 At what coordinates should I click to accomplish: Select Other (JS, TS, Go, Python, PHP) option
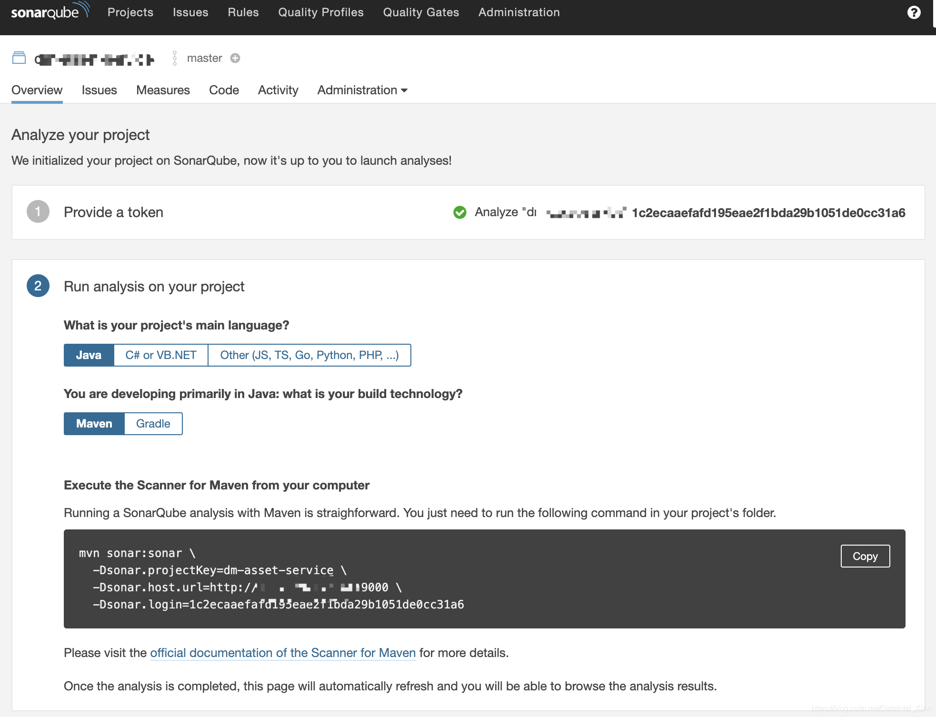coord(309,355)
